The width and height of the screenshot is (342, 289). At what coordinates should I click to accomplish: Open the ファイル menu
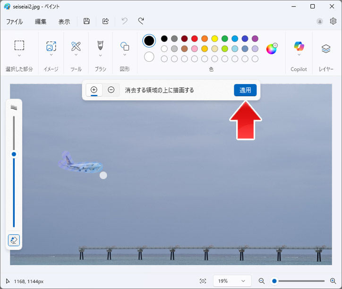pos(14,22)
